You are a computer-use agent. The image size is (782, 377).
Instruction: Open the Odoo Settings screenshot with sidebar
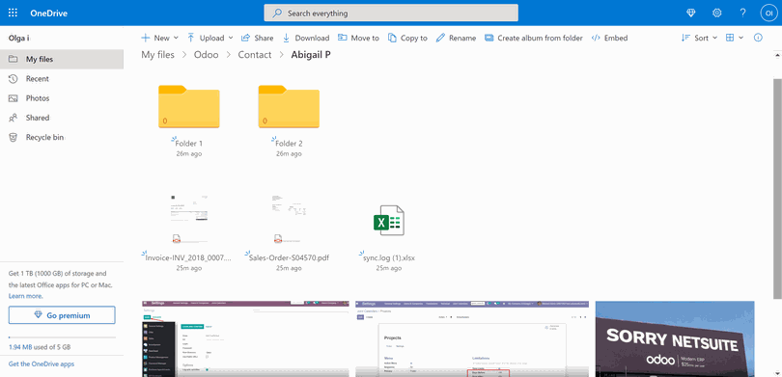245,338
